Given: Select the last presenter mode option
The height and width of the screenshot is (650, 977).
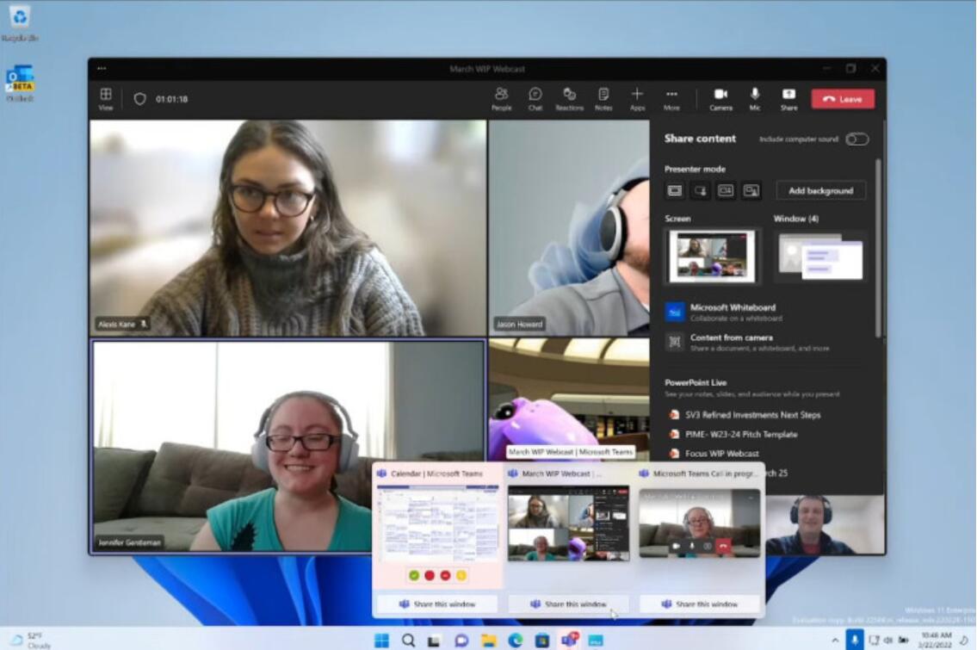Looking at the screenshot, I should tap(751, 191).
